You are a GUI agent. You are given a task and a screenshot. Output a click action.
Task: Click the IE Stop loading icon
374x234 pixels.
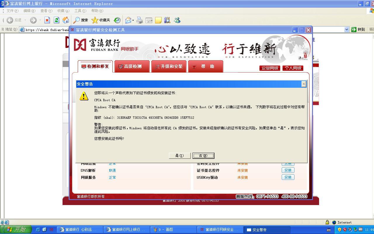coord(47,20)
